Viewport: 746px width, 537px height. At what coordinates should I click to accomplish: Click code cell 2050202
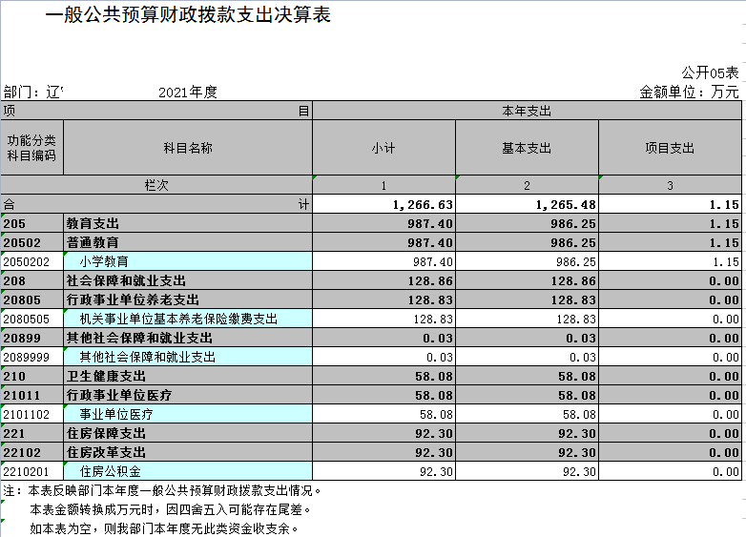31,261
